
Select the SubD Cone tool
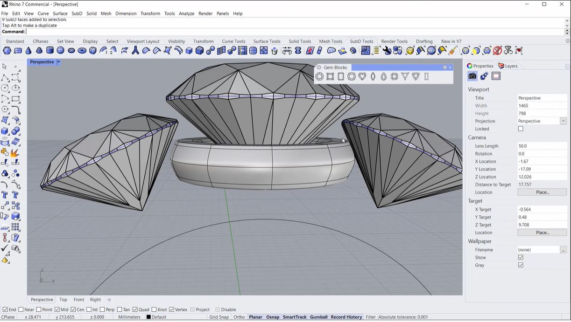[x=29, y=50]
